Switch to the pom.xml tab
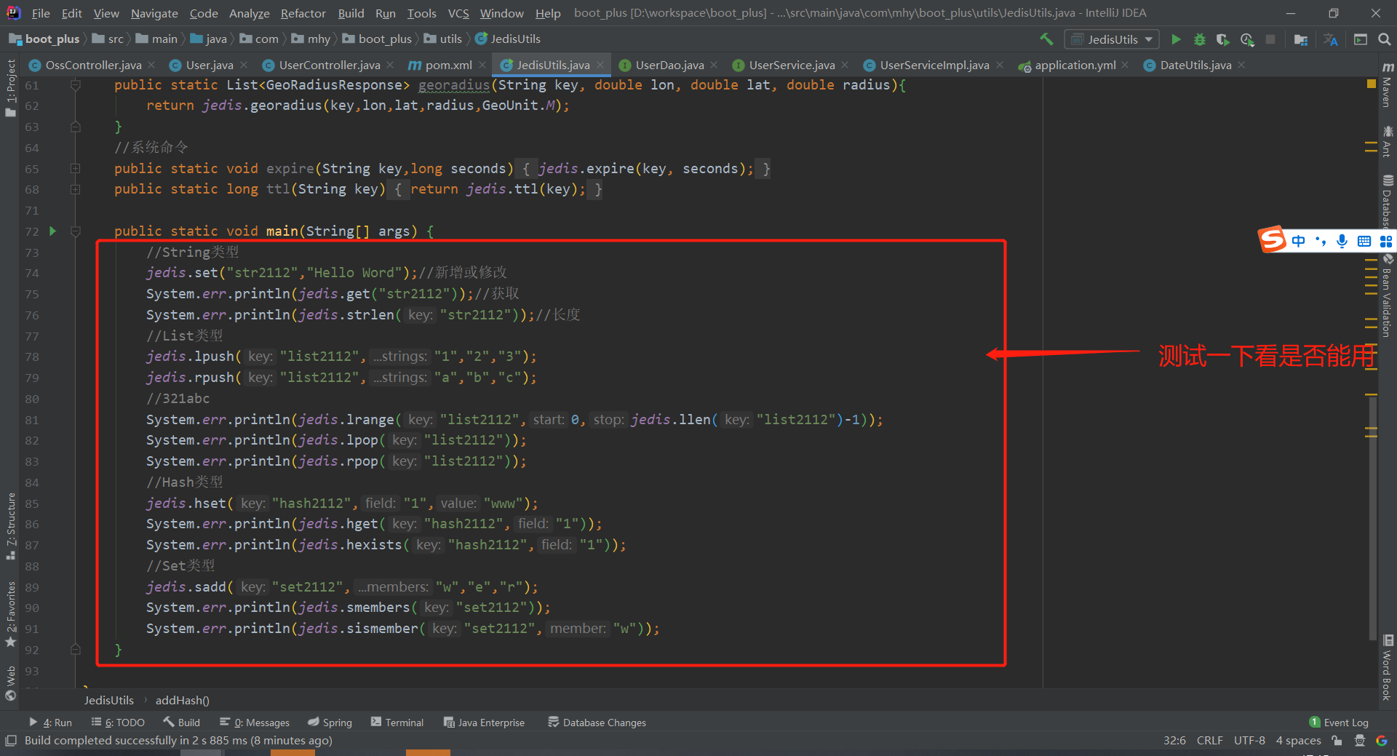Viewport: 1397px width, 756px height. coord(448,65)
